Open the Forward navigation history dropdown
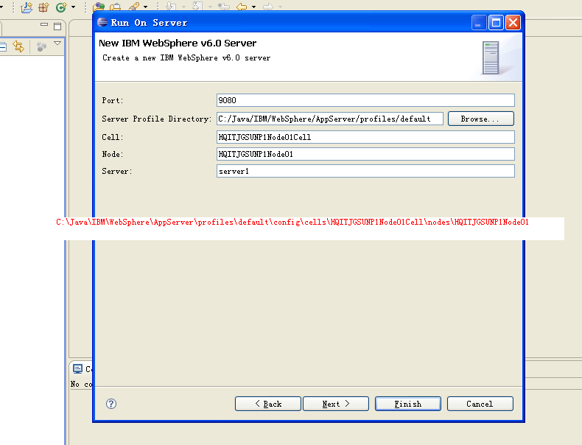 click(x=280, y=7)
